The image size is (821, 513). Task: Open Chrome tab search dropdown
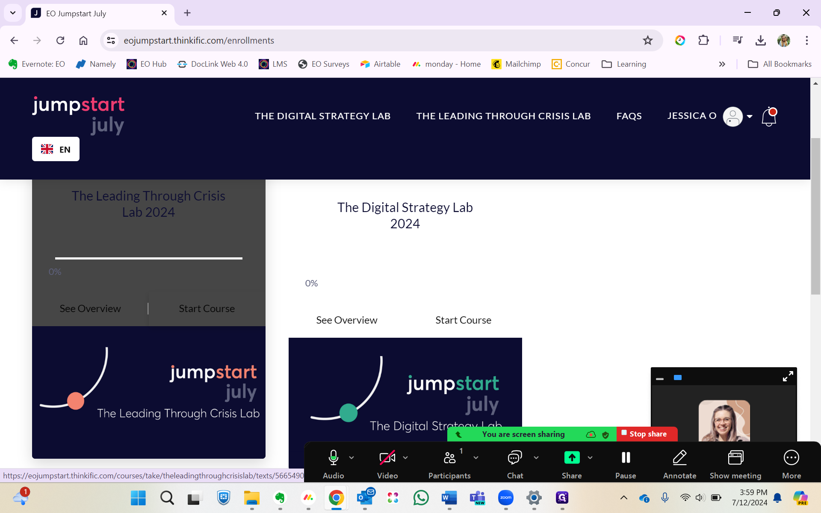tap(13, 13)
